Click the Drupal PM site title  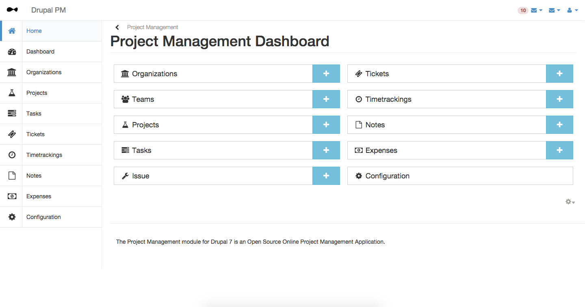48,10
